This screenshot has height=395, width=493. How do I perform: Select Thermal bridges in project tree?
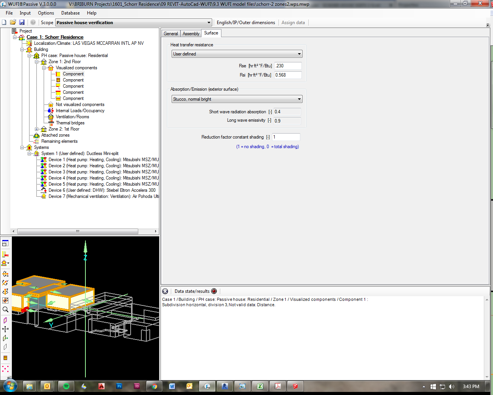70,123
